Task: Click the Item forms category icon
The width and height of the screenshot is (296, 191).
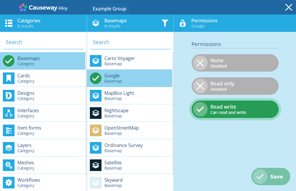Action: [x=9, y=130]
